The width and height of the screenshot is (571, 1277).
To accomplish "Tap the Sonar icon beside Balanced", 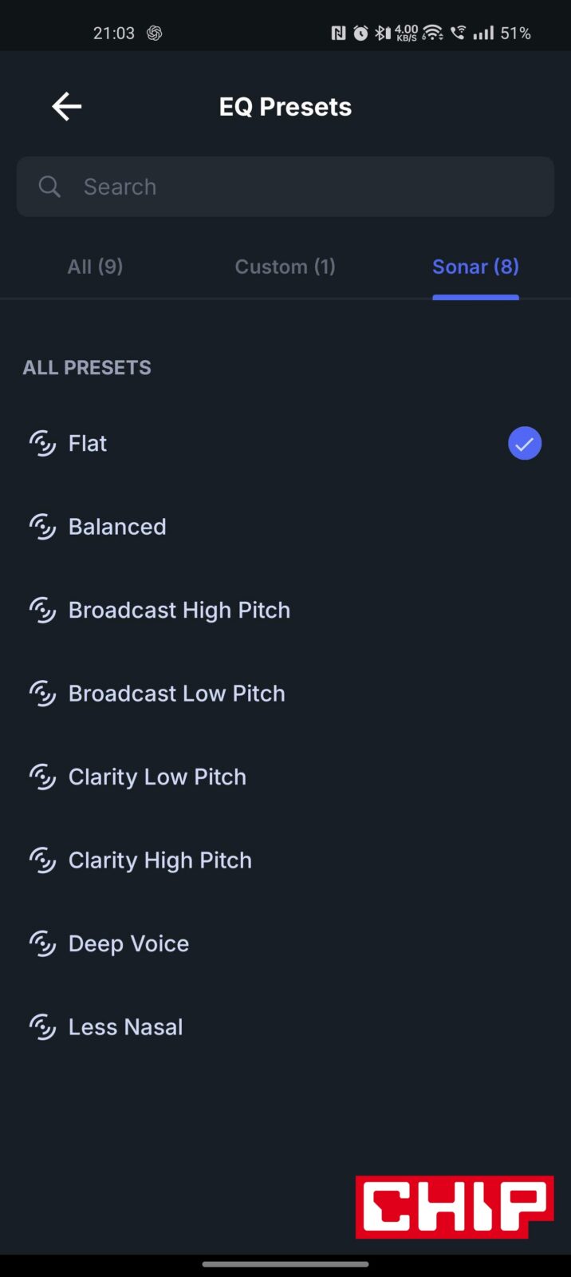I will click(x=43, y=527).
